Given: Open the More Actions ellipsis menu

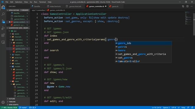Looking at the screenshot, I should coord(192,6).
